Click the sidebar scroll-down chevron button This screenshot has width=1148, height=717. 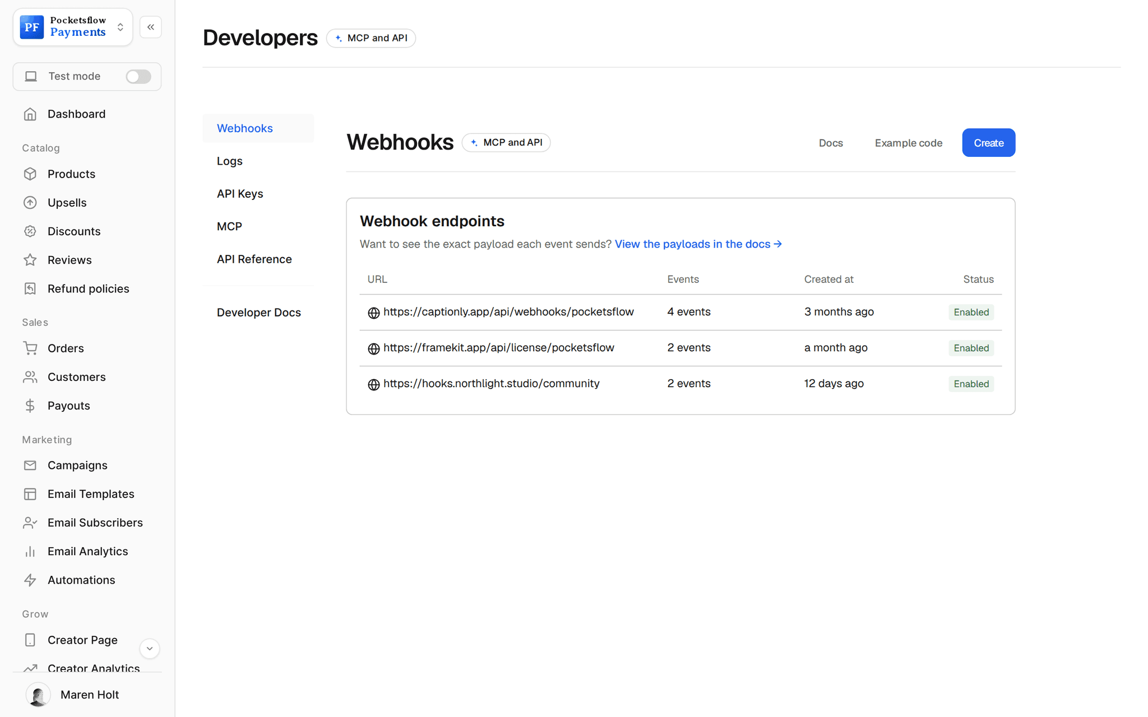tap(150, 649)
